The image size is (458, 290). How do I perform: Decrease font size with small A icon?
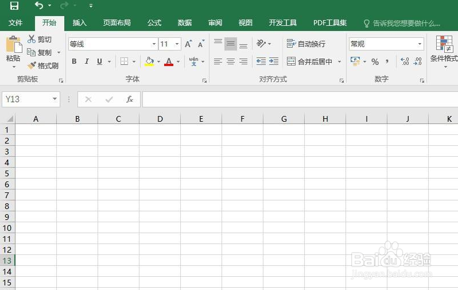(201, 44)
